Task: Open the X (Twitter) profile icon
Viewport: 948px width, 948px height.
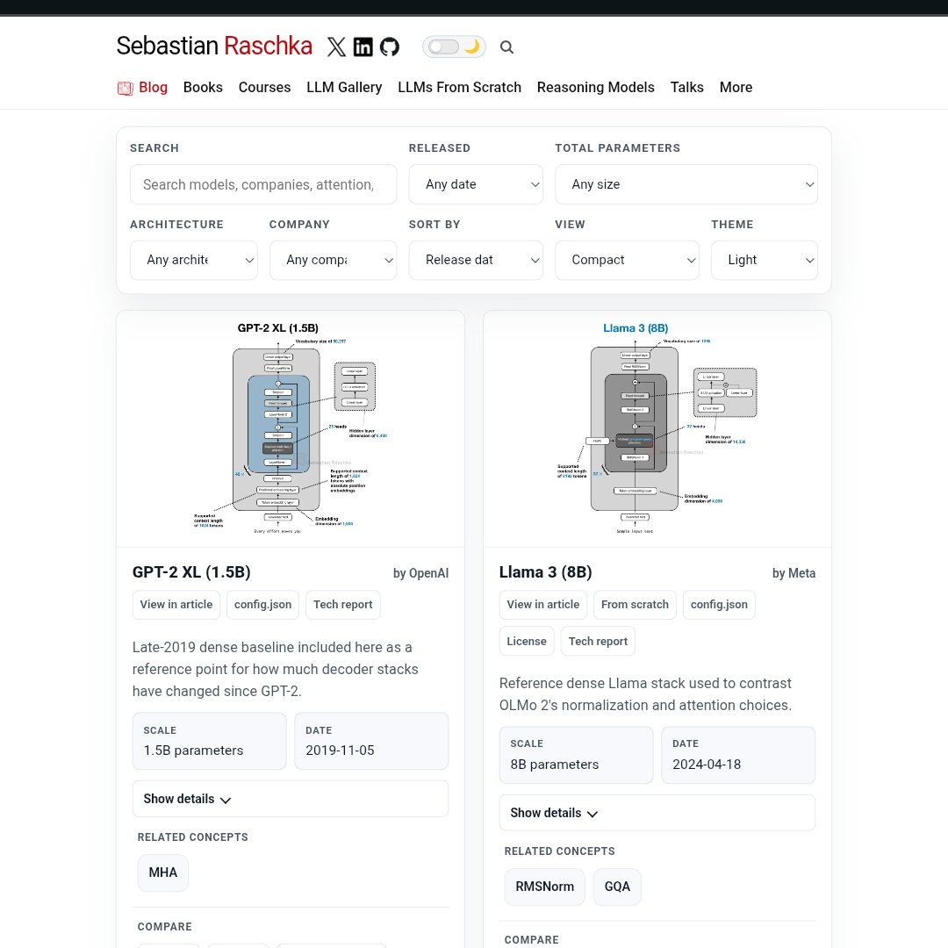Action: point(336,47)
